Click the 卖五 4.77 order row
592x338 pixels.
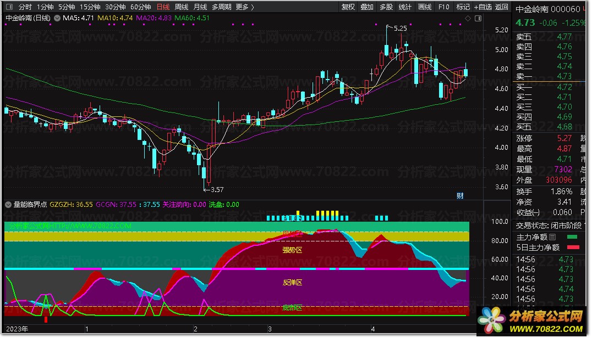point(544,37)
